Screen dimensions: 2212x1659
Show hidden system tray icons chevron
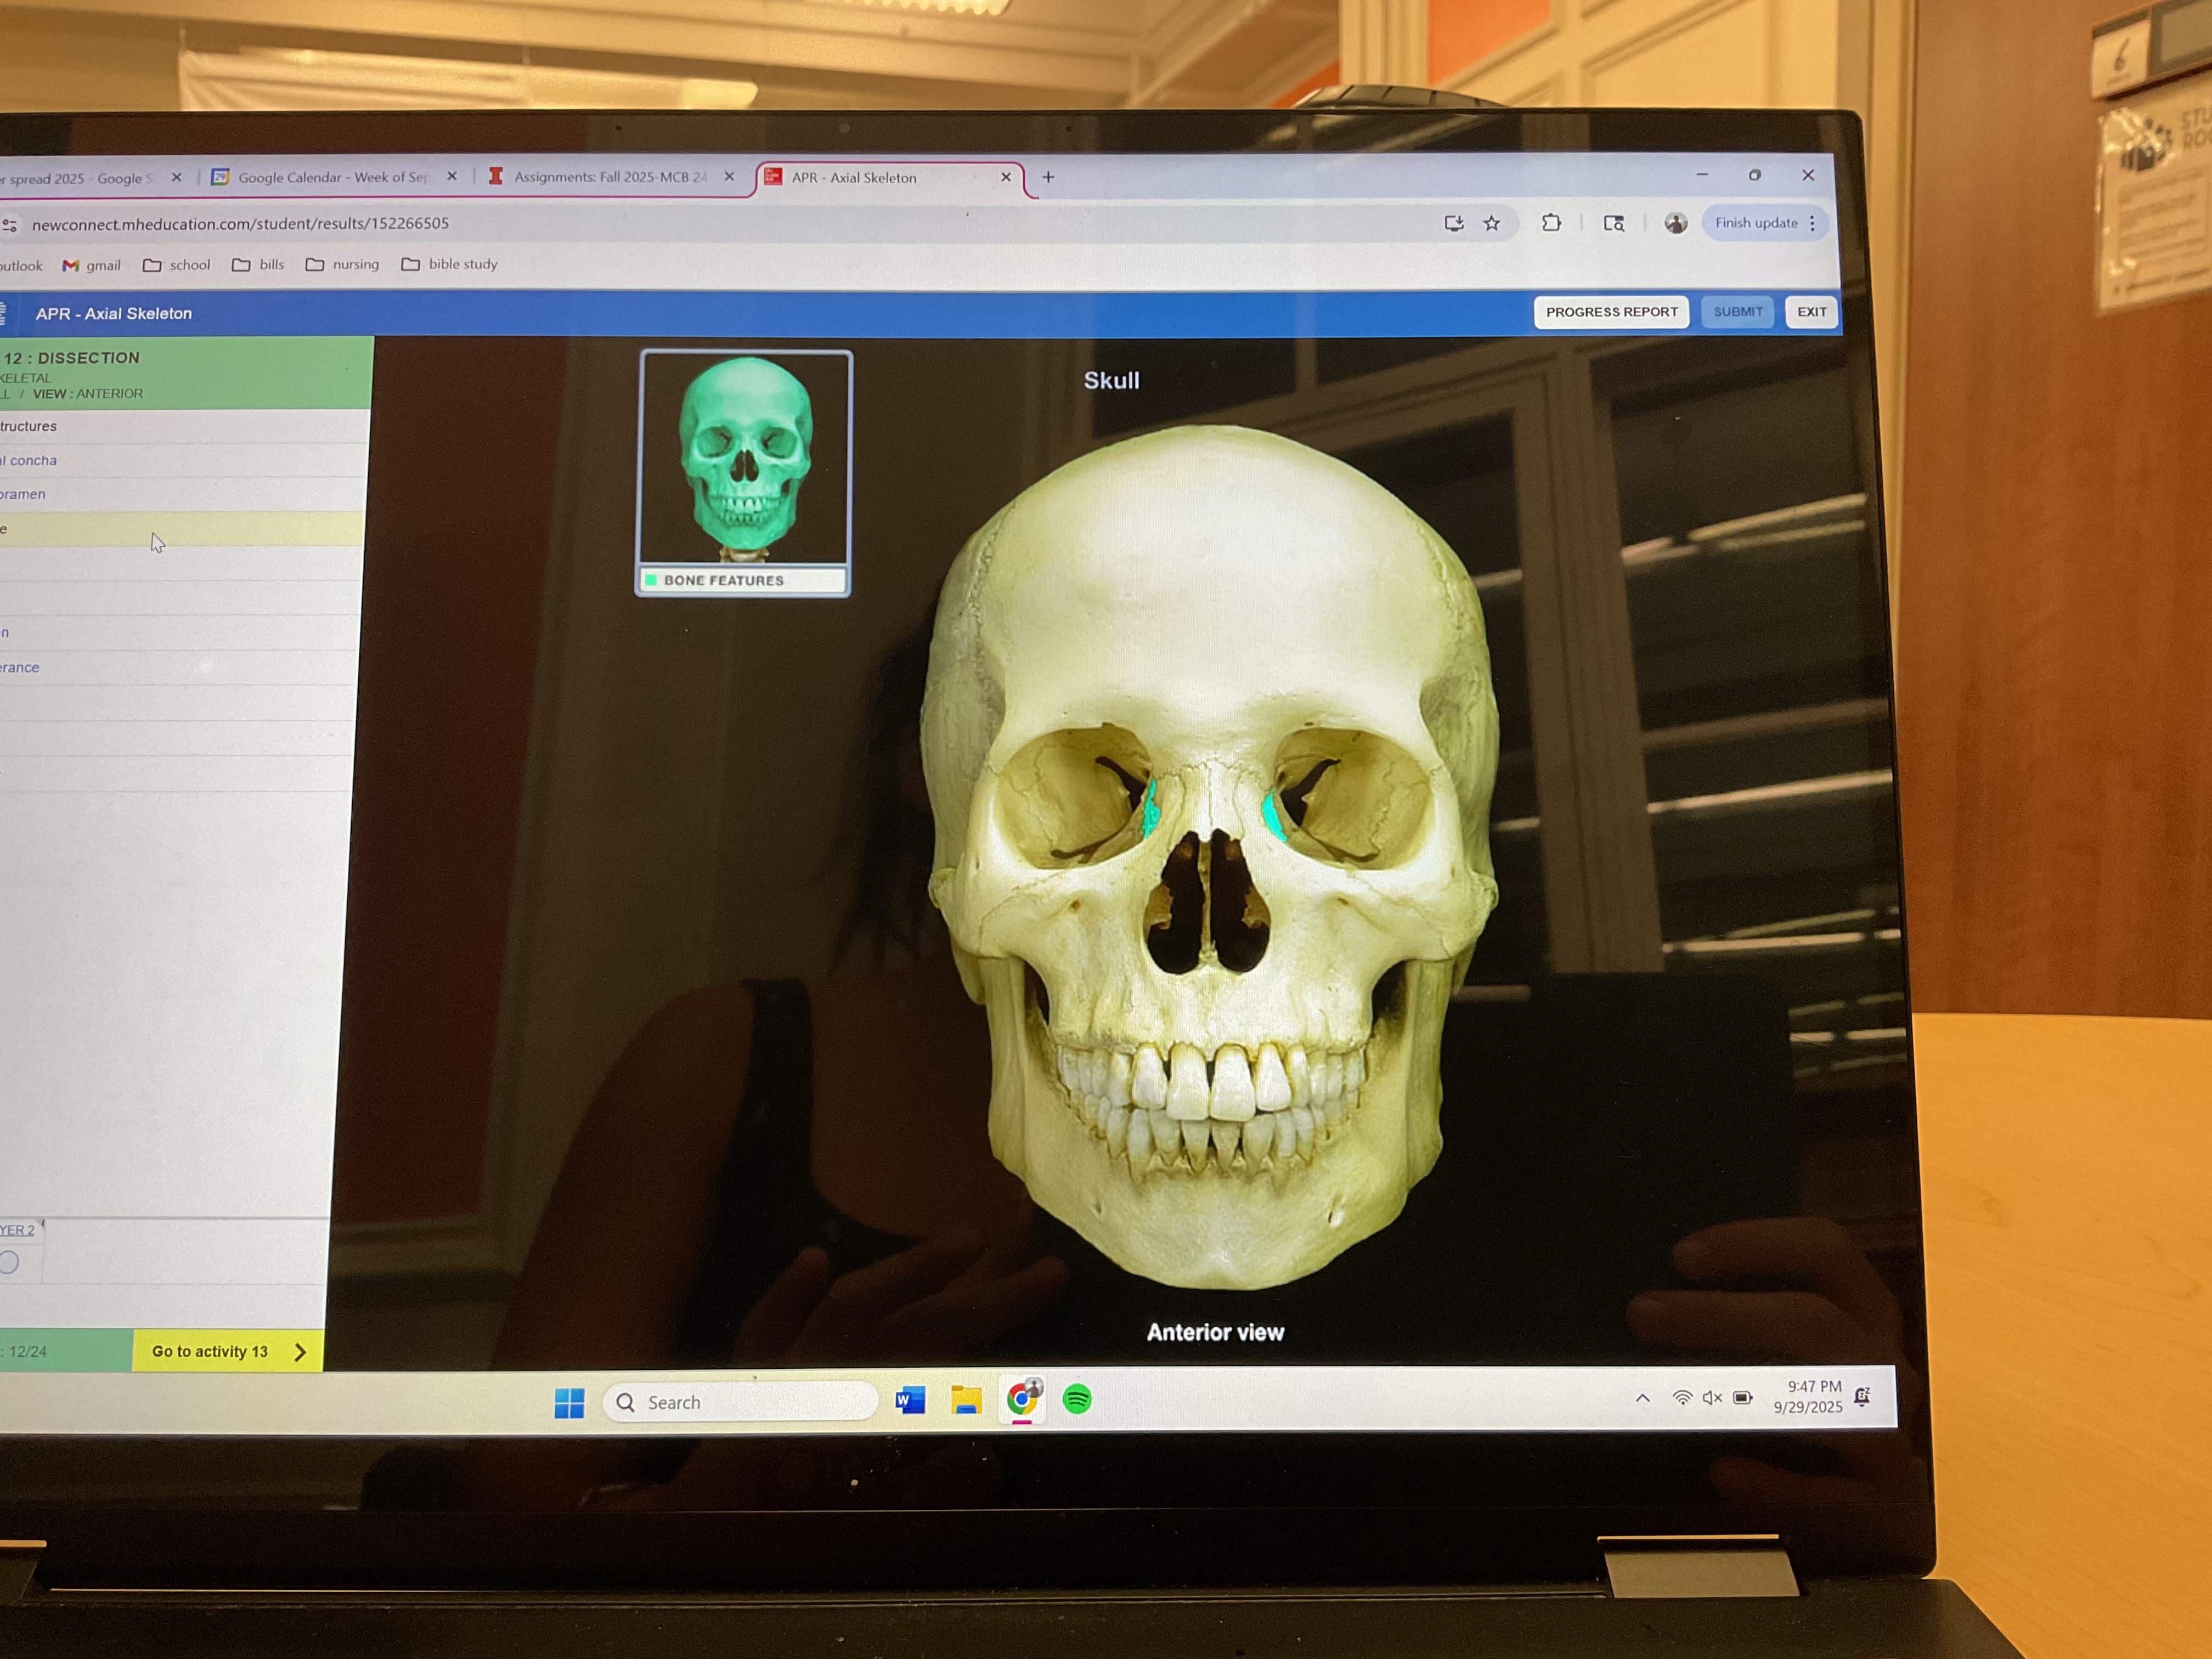click(1642, 1398)
